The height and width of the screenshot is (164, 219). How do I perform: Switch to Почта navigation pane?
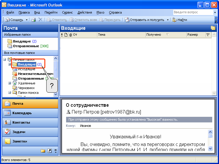[30, 104]
